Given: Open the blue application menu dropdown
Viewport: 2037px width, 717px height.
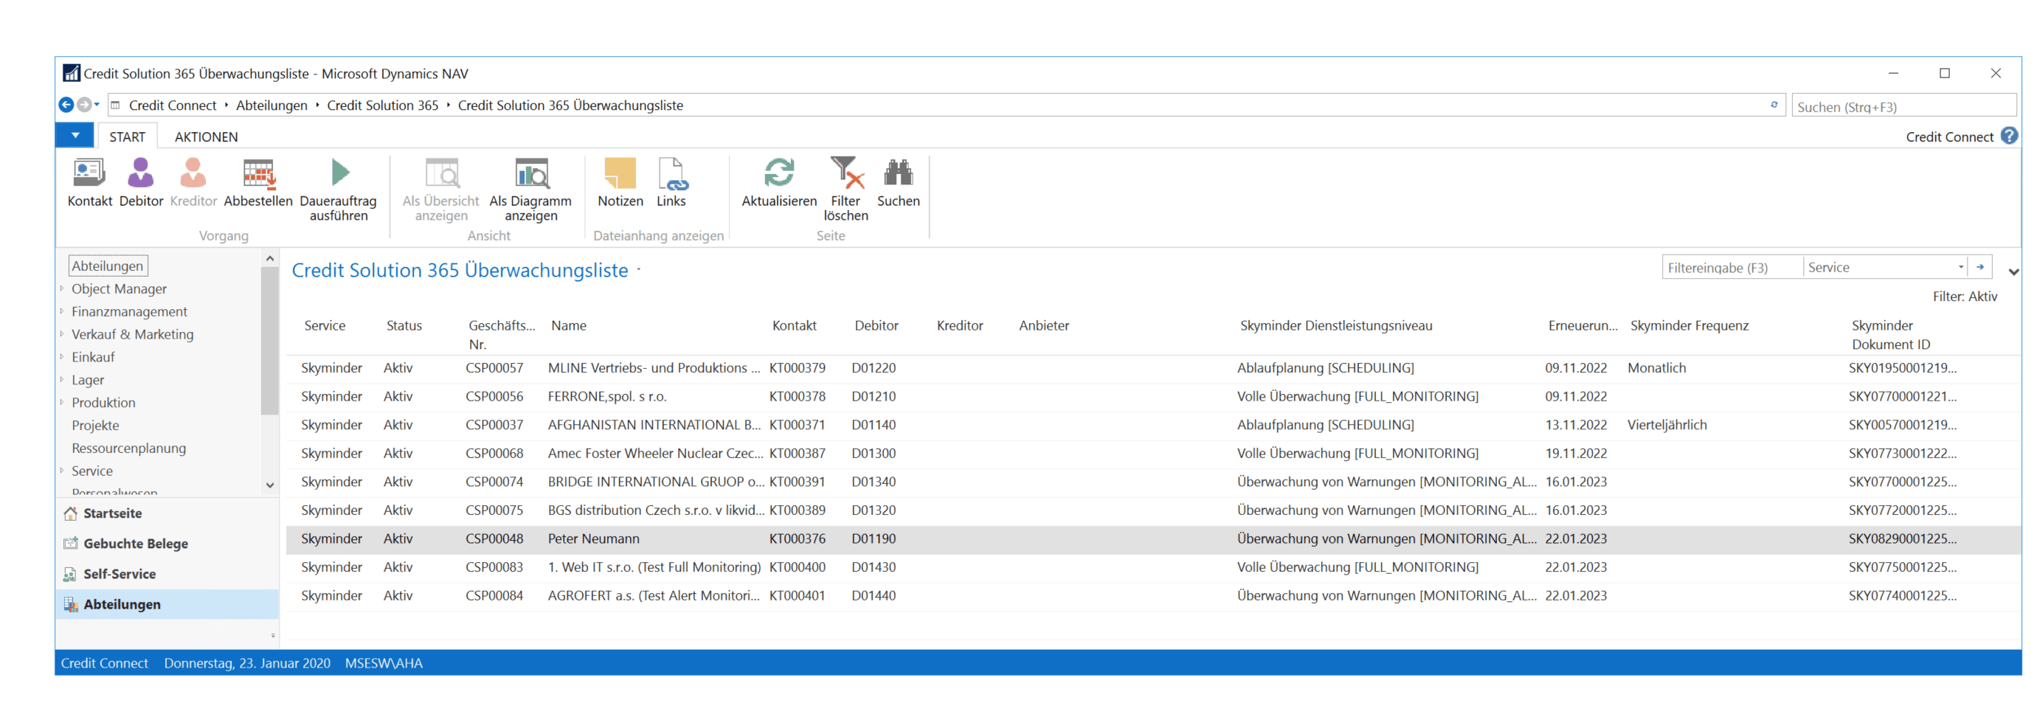Looking at the screenshot, I should pyautogui.click(x=75, y=135).
